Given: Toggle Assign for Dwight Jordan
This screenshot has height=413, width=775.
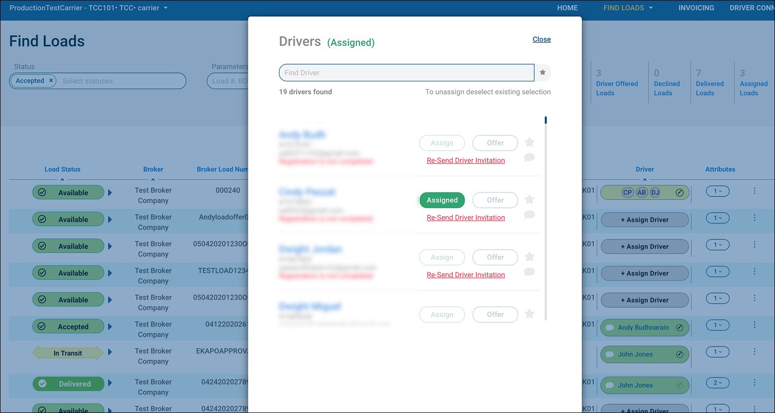Looking at the screenshot, I should (x=442, y=257).
